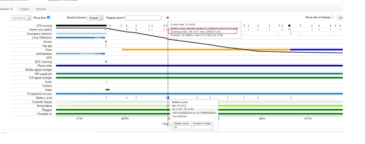
Task: Select the BLE scanning row label
Action: point(44,62)
